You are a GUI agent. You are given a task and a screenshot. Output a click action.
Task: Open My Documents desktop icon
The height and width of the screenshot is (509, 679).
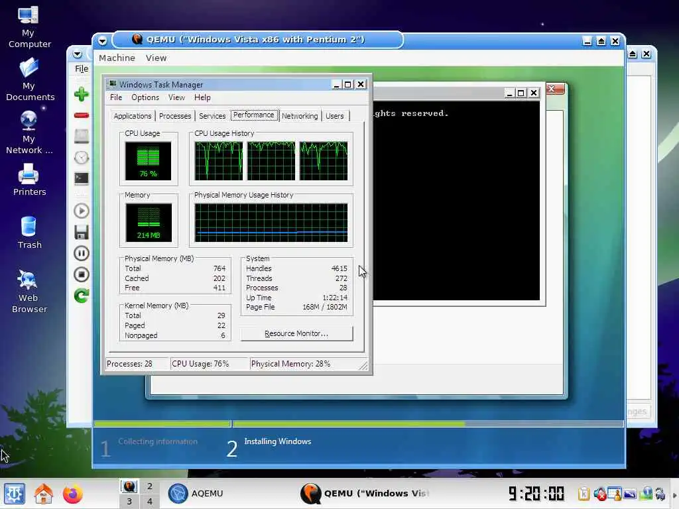(x=29, y=80)
